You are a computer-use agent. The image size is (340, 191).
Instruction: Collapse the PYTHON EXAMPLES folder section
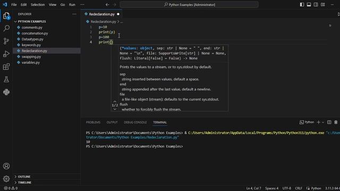tap(47, 21)
